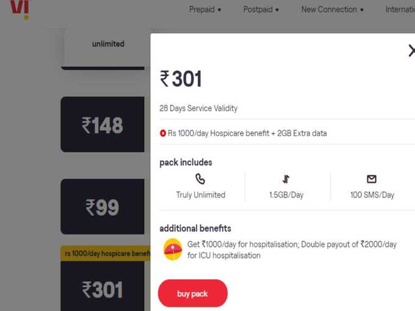Click the 1.5GB/Day data label

pos(286,195)
